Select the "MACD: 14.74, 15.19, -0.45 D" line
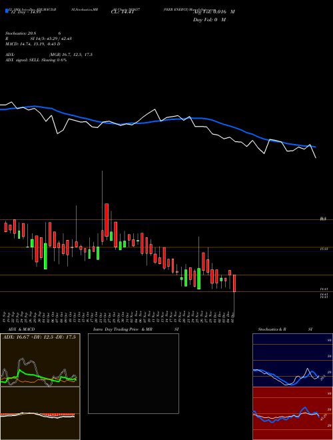The image size is (333, 440). 33,44
